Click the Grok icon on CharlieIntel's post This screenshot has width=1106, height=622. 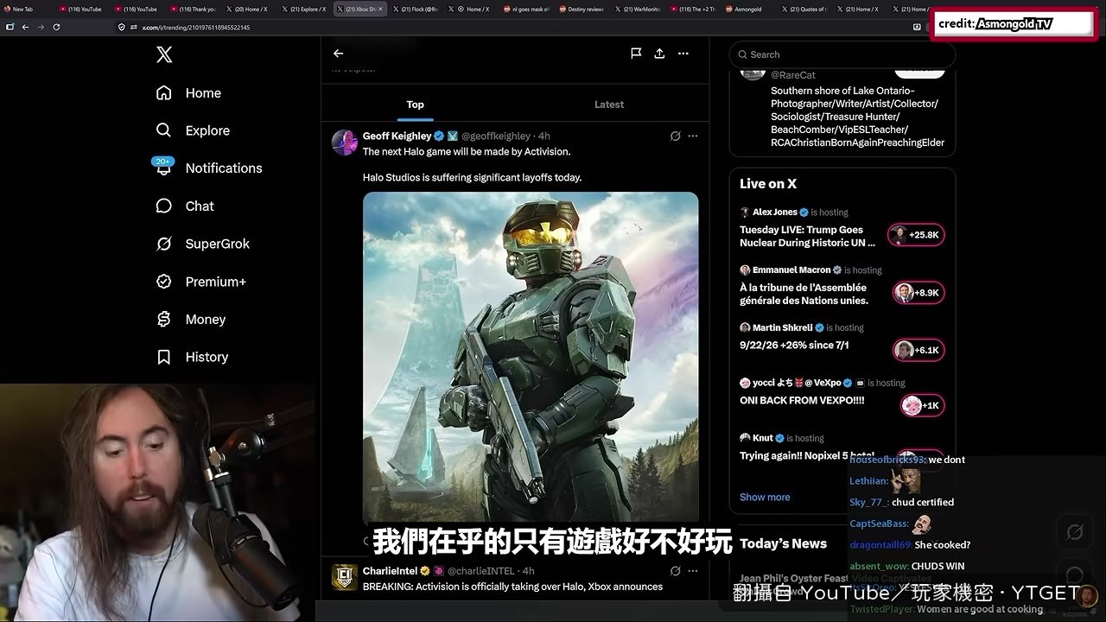(x=676, y=571)
